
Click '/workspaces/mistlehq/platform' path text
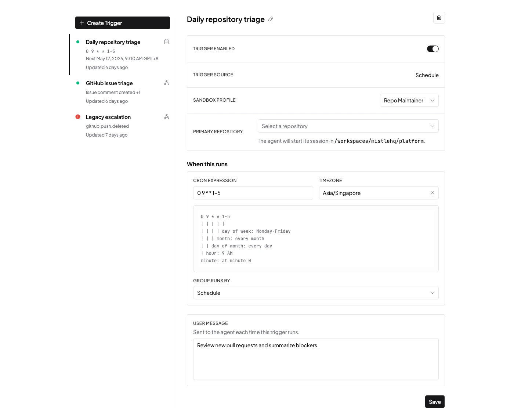379,141
